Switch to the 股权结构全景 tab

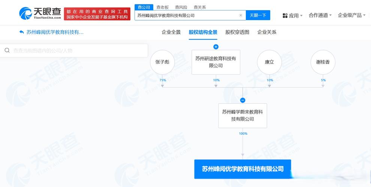[x=203, y=32]
